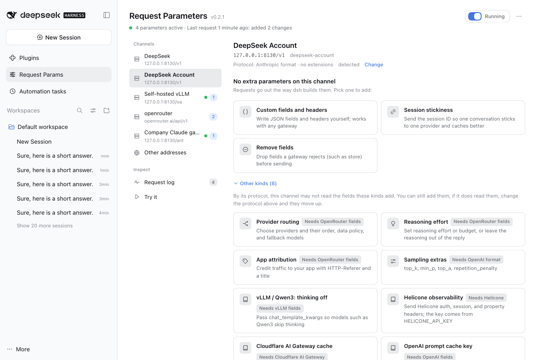The image size is (537, 360).
Task: Start a New Session button
Action: tap(59, 37)
